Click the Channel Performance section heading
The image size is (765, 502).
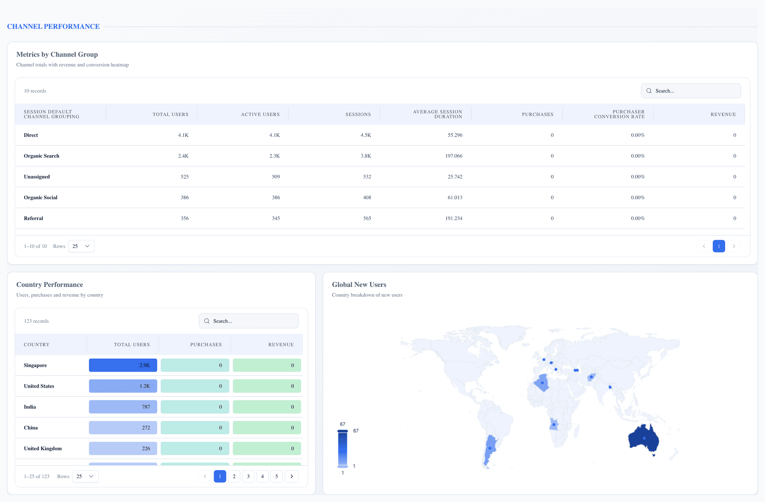[53, 26]
